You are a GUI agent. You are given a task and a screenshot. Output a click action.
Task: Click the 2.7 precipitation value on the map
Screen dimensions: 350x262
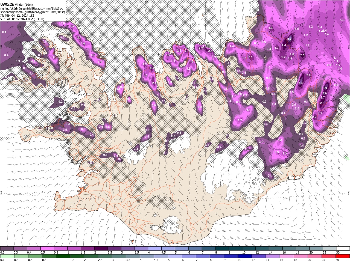(322, 98)
